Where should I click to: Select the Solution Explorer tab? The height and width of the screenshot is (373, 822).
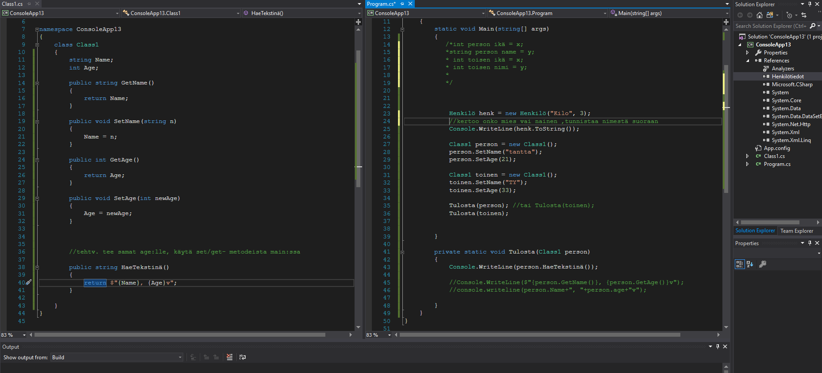755,231
